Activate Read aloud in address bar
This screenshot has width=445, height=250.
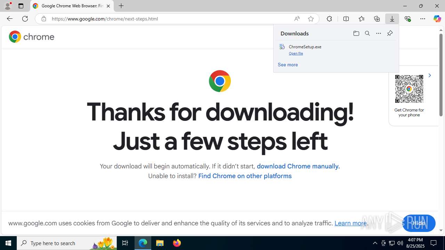(x=297, y=19)
